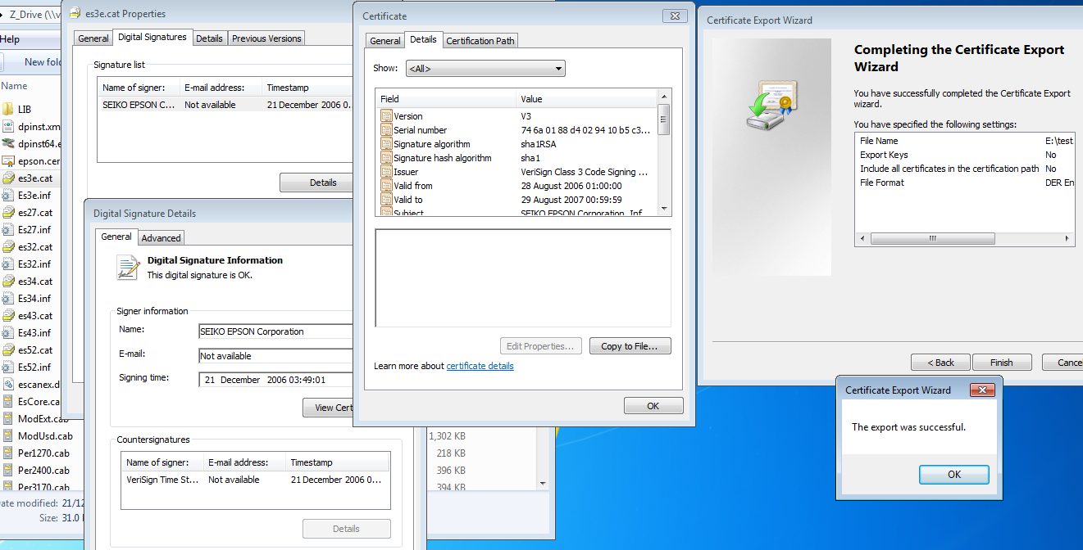This screenshot has width=1083, height=550.
Task: Select the es34.cat file icon
Action: pos(8,282)
